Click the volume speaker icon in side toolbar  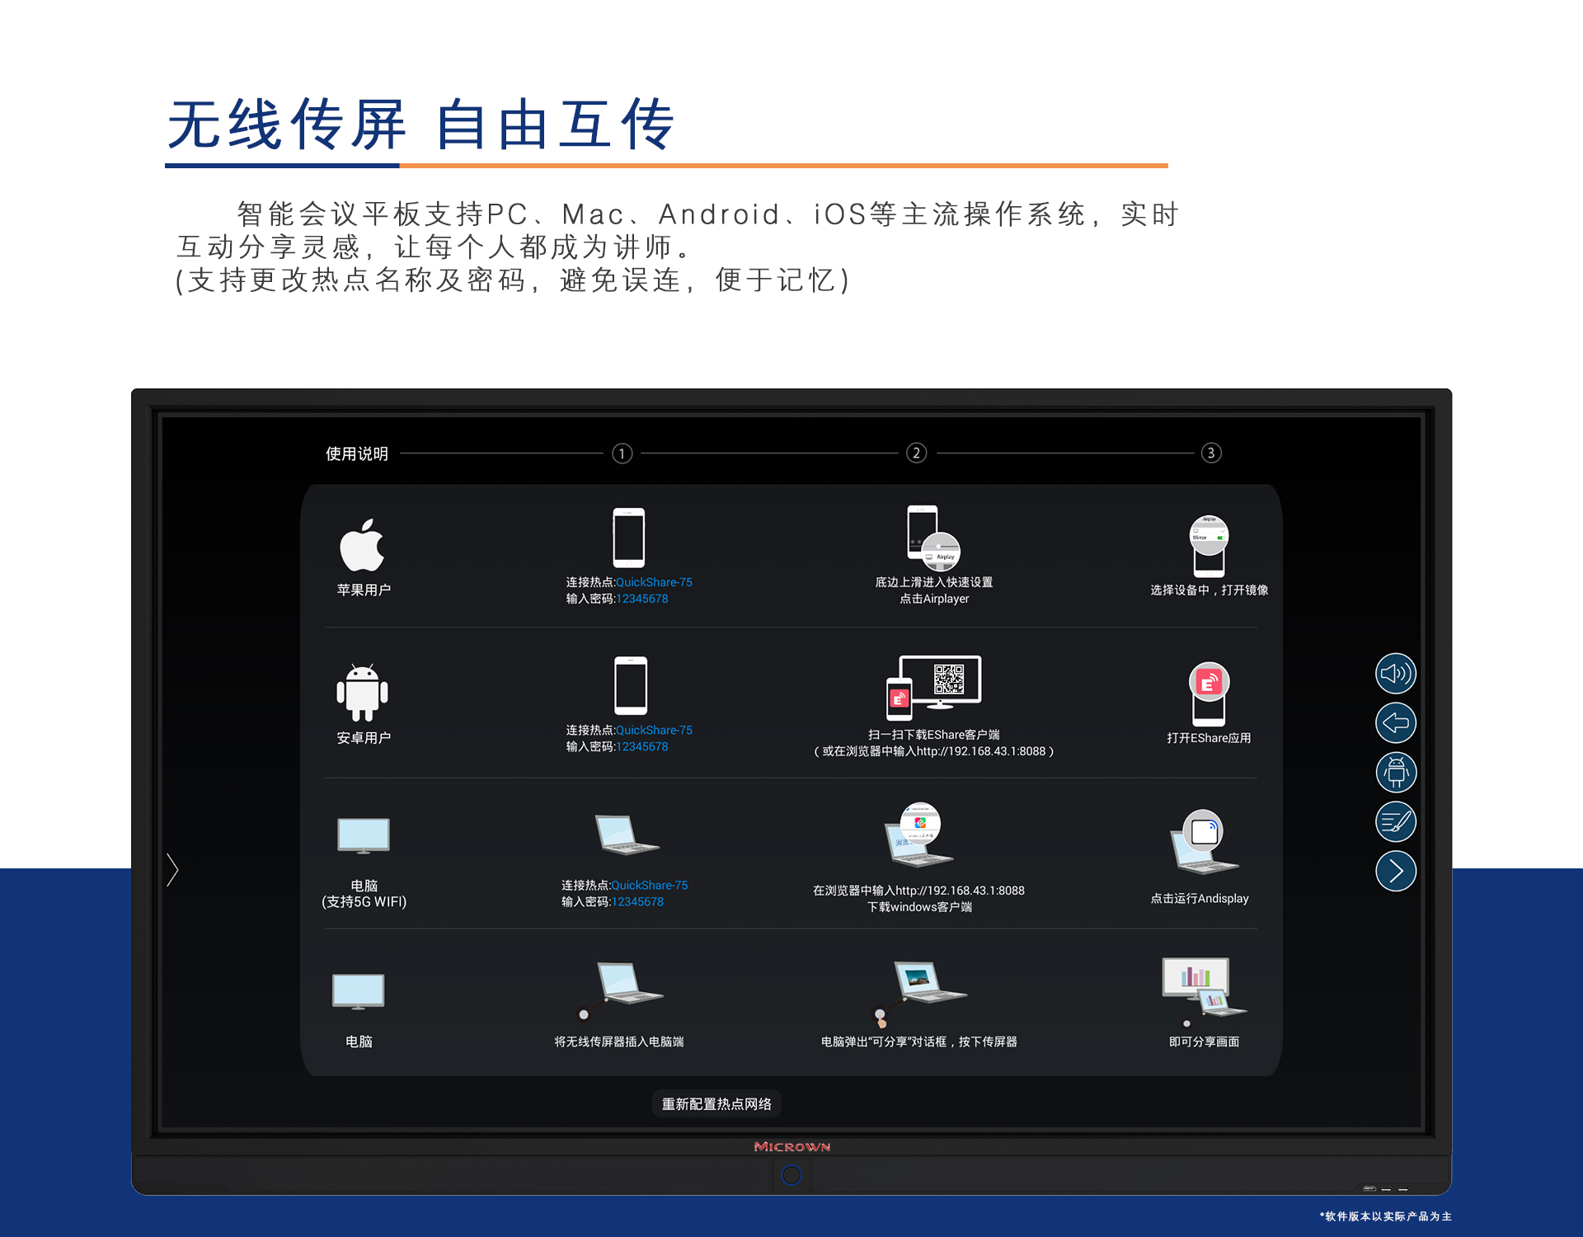[1396, 674]
